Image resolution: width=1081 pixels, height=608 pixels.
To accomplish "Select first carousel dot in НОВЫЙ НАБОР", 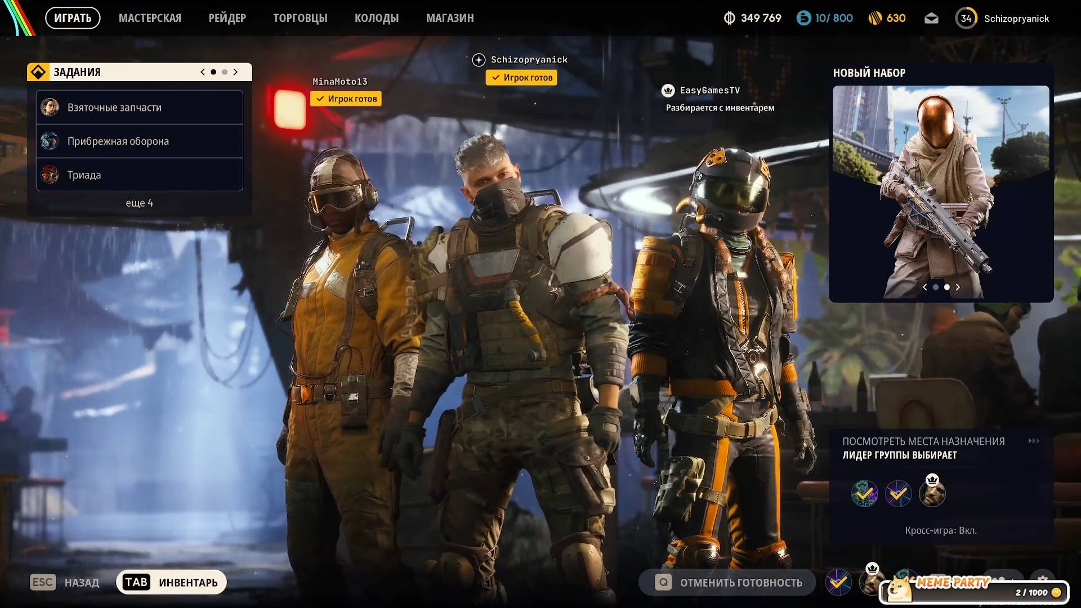I will point(936,287).
